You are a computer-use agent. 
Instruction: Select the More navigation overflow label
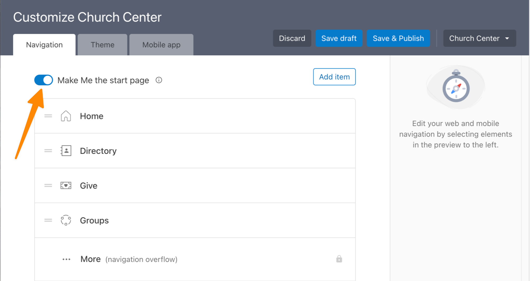129,259
